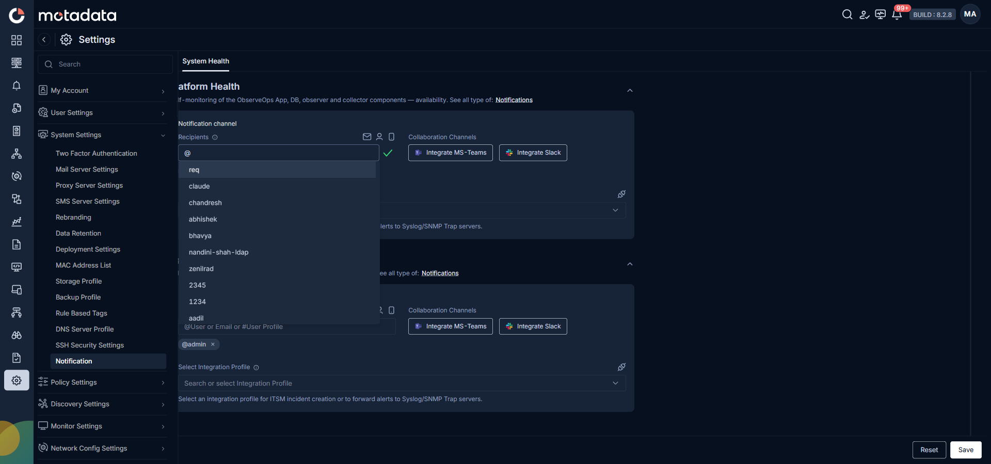Select 'req' from recipient suggestions
This screenshot has width=991, height=464.
[x=277, y=170]
